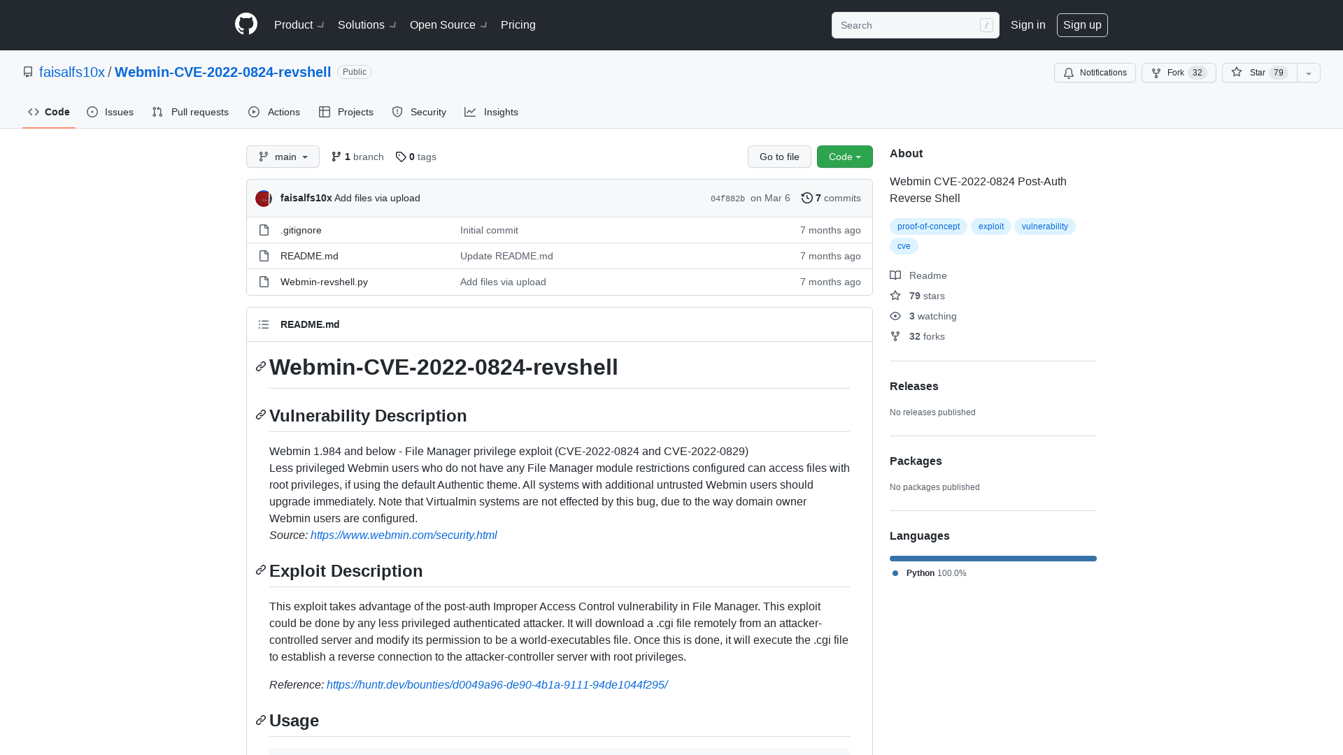The height and width of the screenshot is (755, 1343).
Task: Click the Go to file button
Action: click(779, 157)
